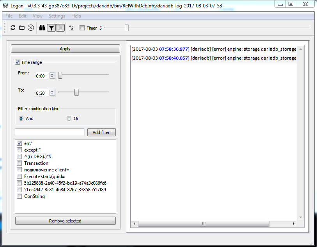Decrement the From time spinner

[x=52, y=77]
